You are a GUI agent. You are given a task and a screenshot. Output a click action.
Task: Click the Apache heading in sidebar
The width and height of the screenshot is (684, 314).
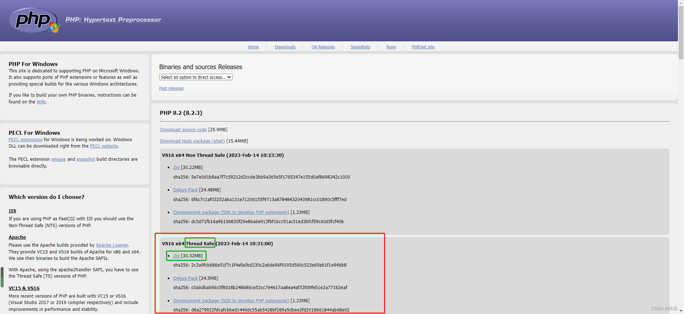point(17,237)
